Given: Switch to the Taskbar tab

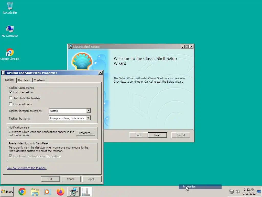Looking at the screenshot, I should pyautogui.click(x=9, y=80).
